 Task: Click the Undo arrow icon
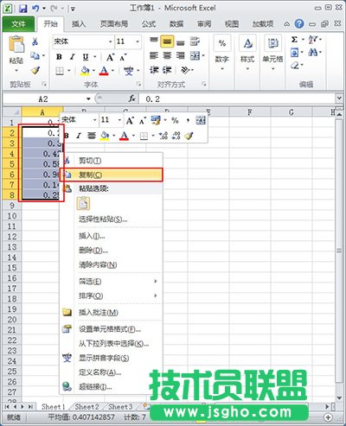[35, 9]
